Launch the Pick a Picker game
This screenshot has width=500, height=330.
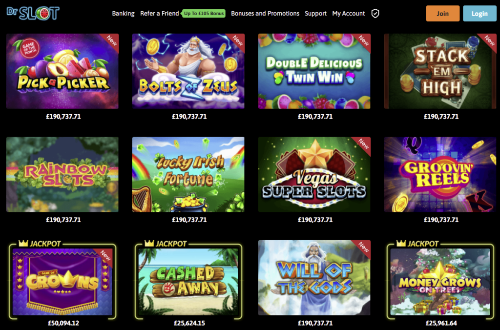62,71
